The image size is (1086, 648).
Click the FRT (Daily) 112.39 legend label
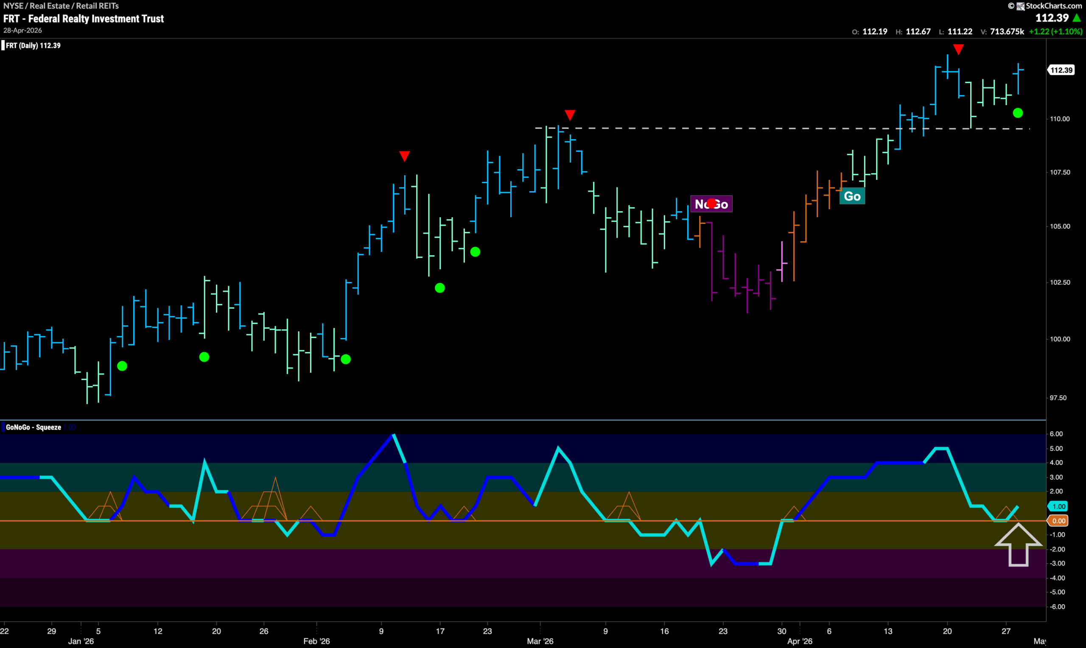(x=33, y=45)
